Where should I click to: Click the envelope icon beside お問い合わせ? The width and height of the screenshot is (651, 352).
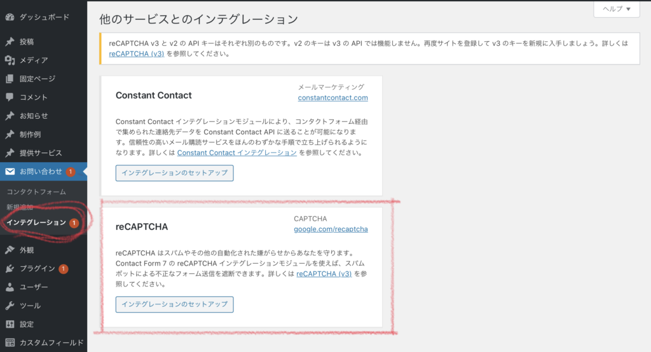click(x=10, y=172)
